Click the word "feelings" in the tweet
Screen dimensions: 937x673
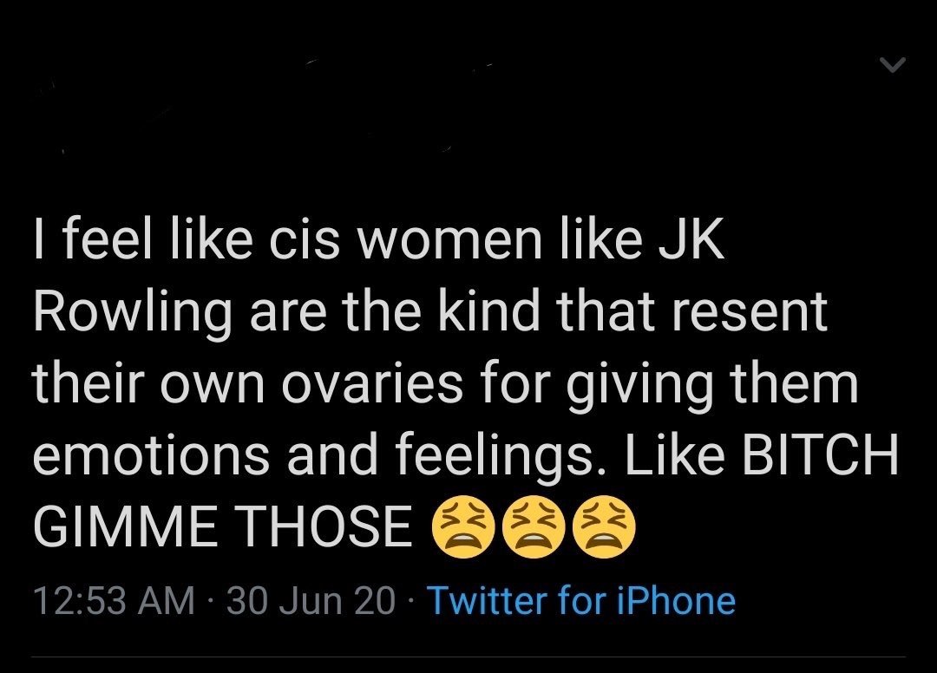(x=488, y=456)
